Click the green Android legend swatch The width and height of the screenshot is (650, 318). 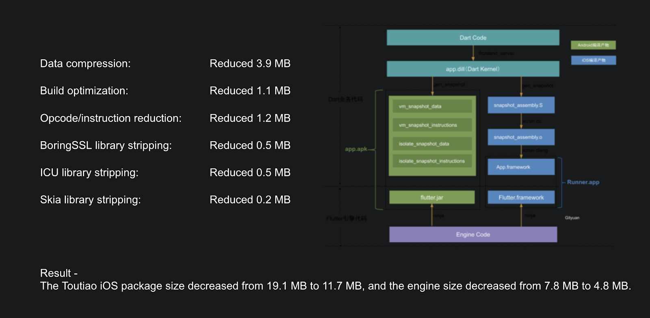(593, 45)
